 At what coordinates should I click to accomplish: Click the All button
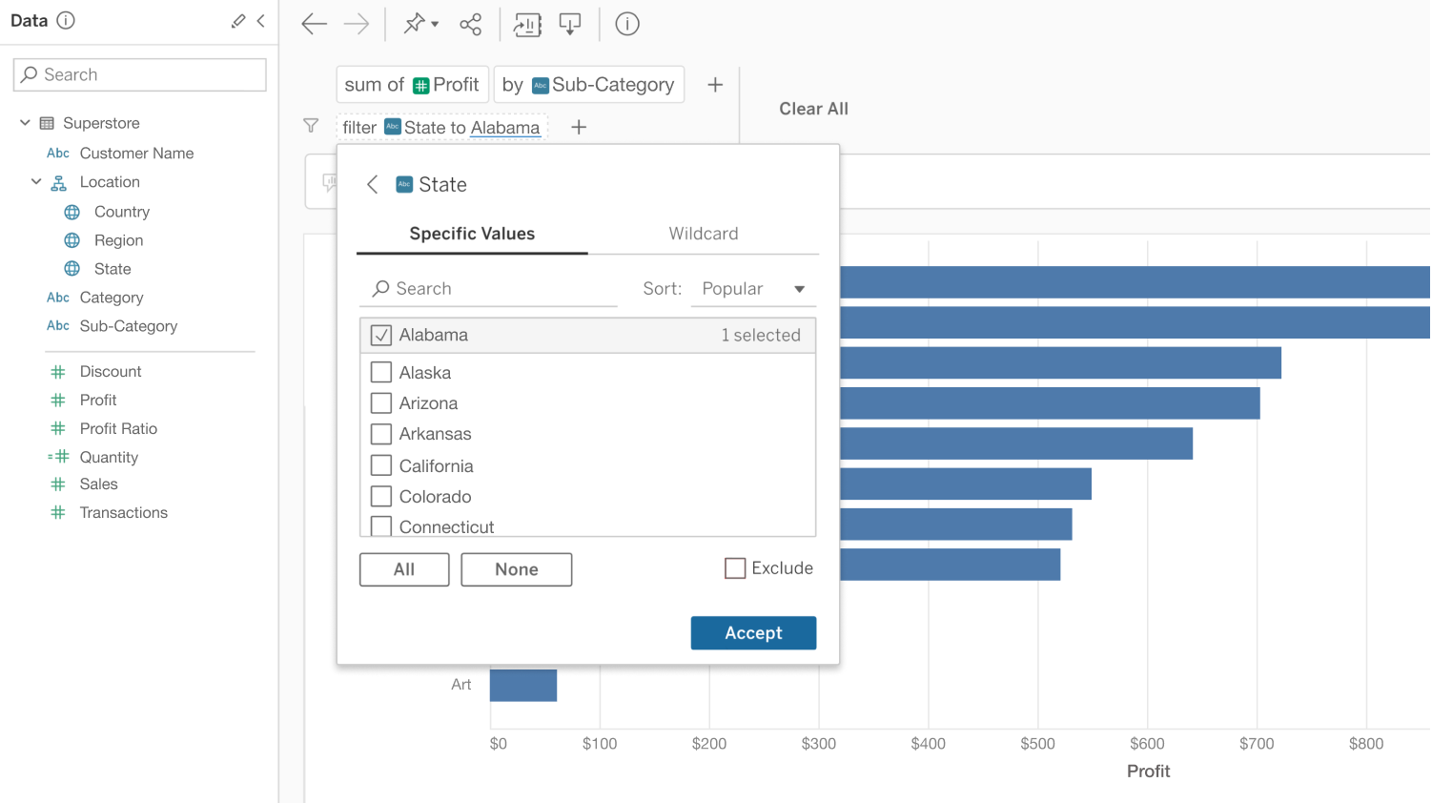tap(404, 569)
